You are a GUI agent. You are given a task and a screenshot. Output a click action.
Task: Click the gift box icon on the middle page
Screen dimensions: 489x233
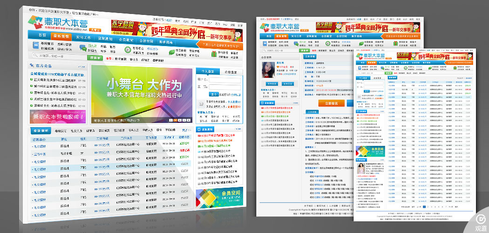coord(395,43)
